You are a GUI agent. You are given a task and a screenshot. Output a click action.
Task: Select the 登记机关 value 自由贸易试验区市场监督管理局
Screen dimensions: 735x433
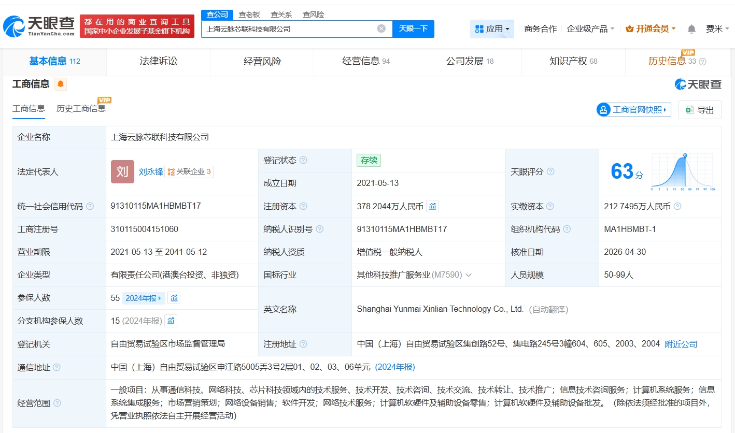pyautogui.click(x=168, y=344)
